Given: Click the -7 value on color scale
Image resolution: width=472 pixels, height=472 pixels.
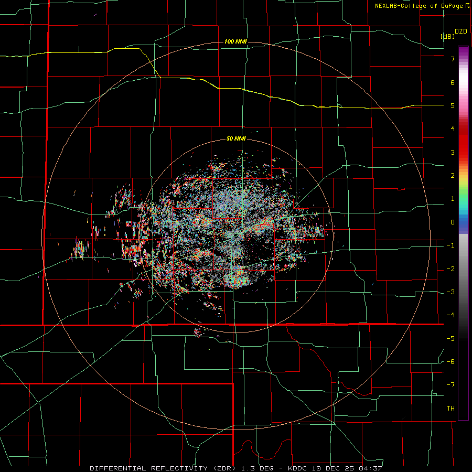Looking at the screenshot, I should point(450,385).
